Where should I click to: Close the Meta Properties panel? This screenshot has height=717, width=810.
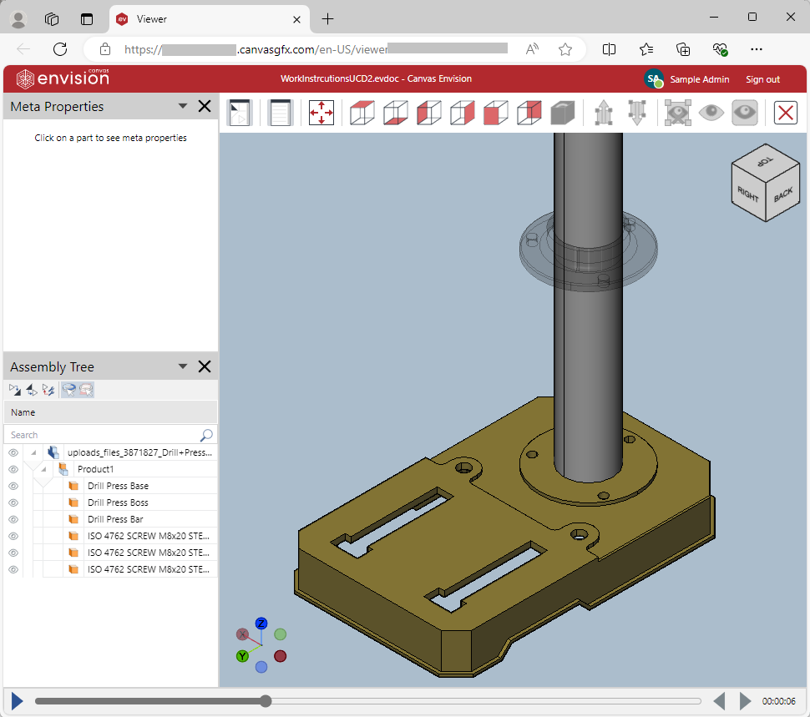(205, 106)
